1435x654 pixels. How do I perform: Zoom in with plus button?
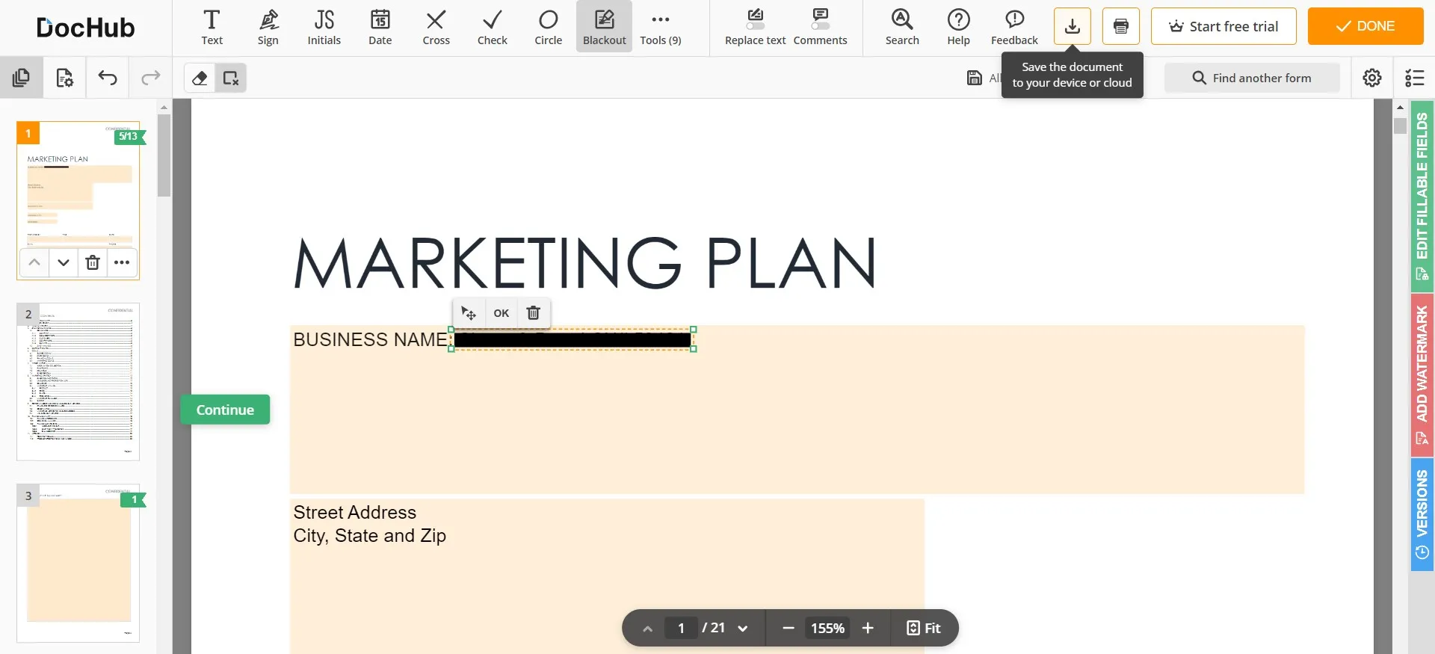coord(868,628)
